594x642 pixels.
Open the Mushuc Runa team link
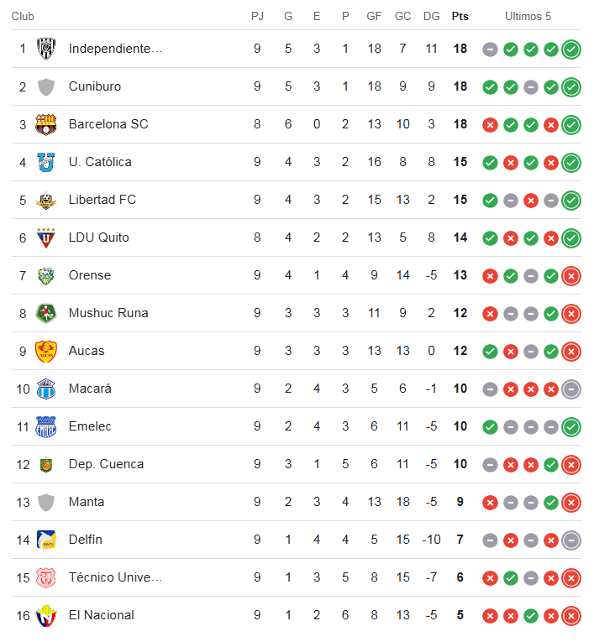click(x=108, y=313)
